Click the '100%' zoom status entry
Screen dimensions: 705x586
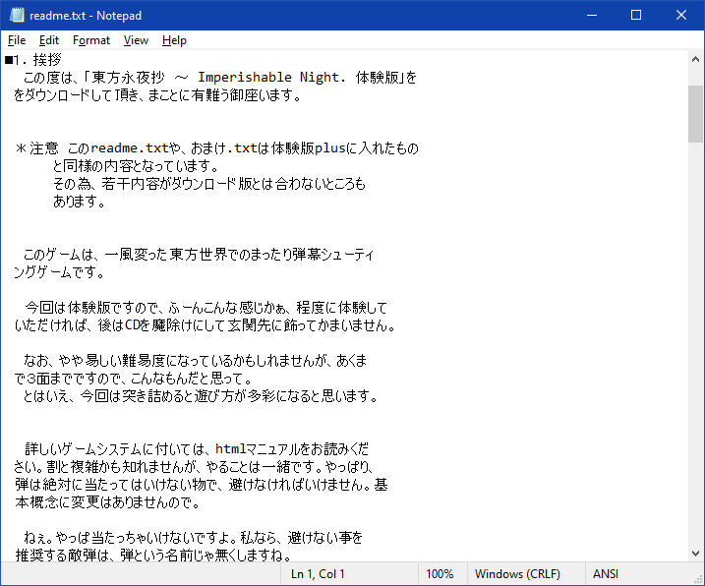pos(440,574)
